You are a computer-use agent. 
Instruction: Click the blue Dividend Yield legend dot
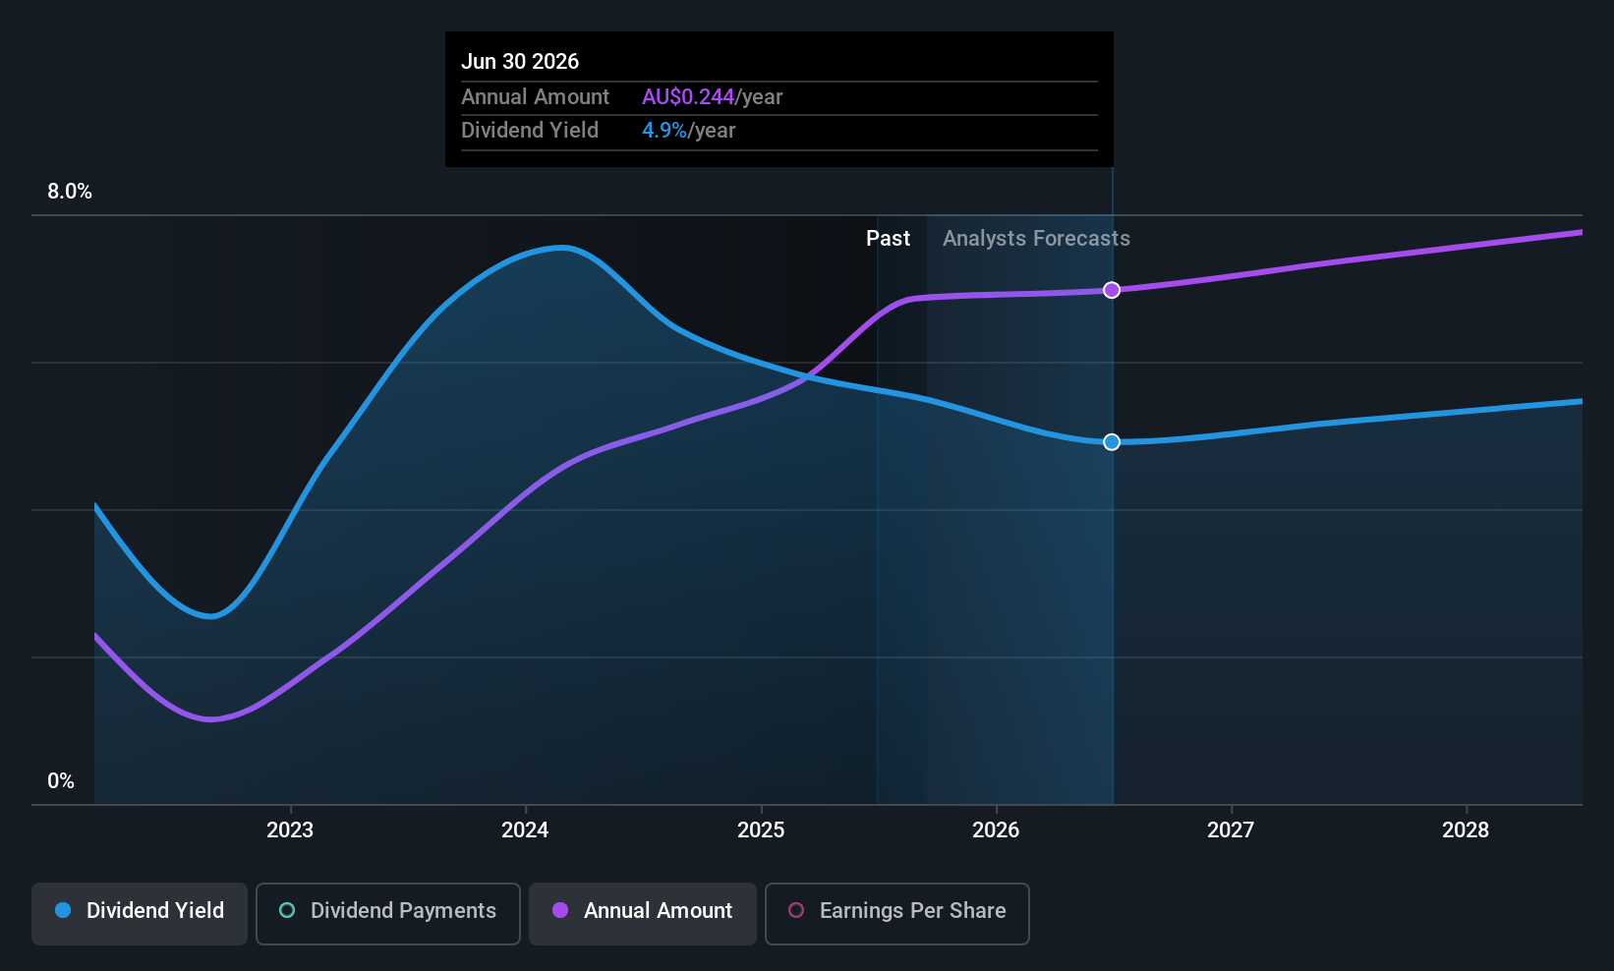(x=63, y=910)
